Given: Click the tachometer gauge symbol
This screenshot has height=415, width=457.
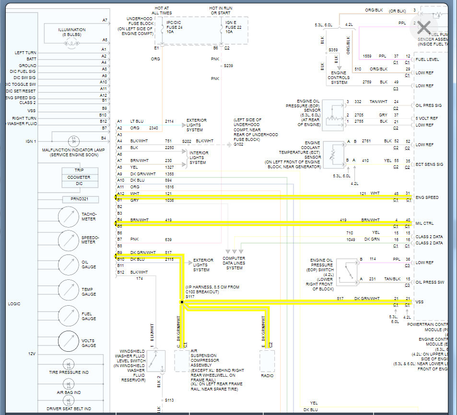Looking at the screenshot, I should pyautogui.click(x=68, y=217).
